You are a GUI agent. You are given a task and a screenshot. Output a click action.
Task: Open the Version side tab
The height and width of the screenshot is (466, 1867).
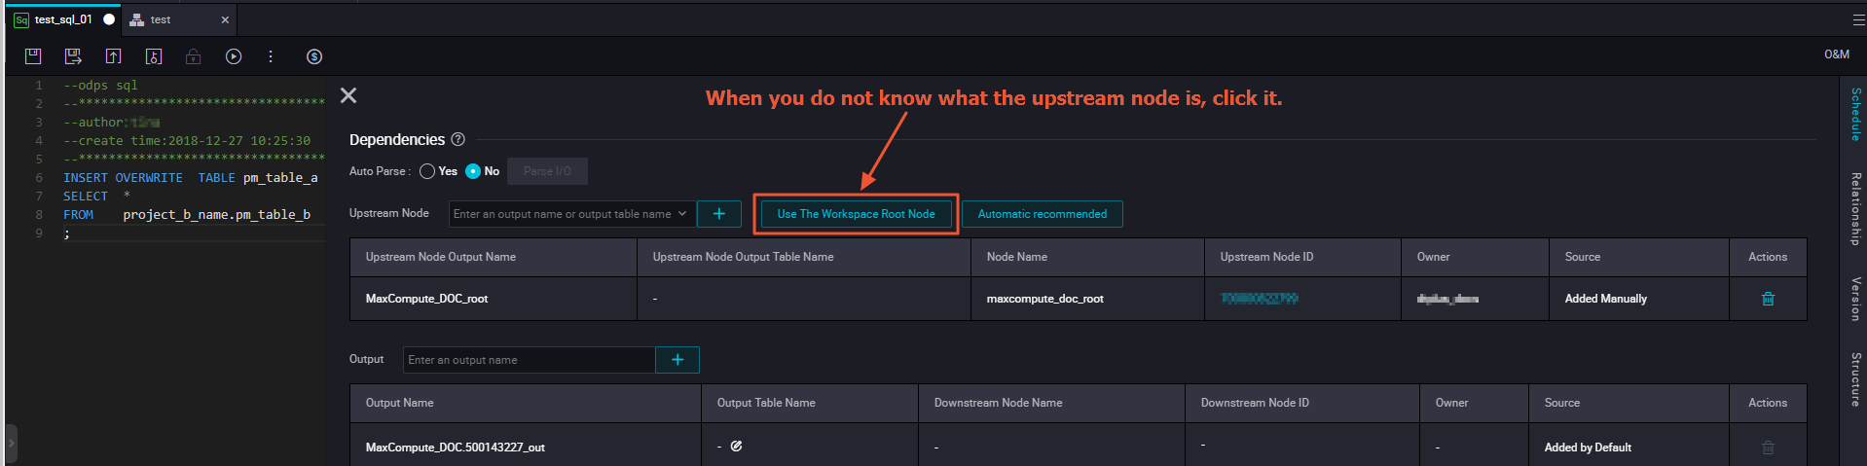1855,299
